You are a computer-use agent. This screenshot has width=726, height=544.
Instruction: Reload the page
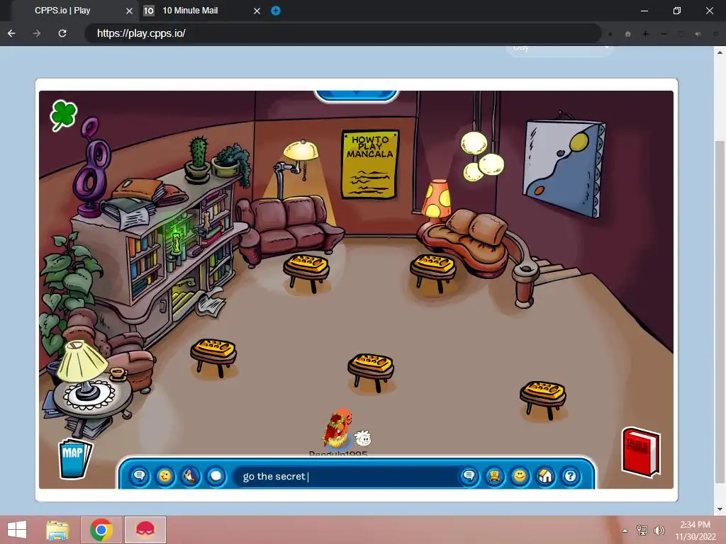[62, 33]
